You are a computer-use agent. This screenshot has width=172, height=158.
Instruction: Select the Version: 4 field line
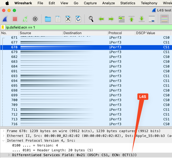(x=35, y=145)
